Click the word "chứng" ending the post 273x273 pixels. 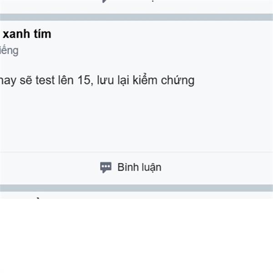point(177,81)
